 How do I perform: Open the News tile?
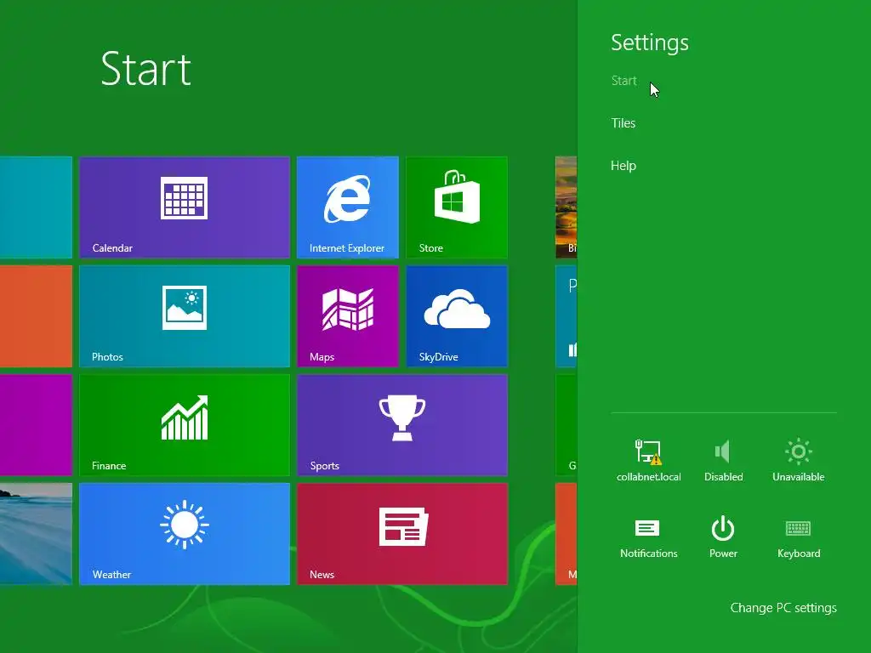tap(402, 534)
